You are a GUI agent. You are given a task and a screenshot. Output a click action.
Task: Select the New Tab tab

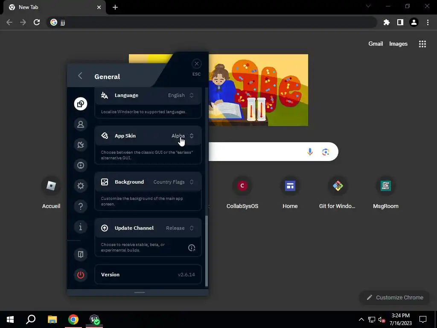55,8
